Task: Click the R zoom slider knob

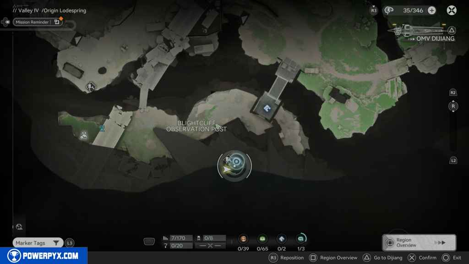Action: click(453, 106)
